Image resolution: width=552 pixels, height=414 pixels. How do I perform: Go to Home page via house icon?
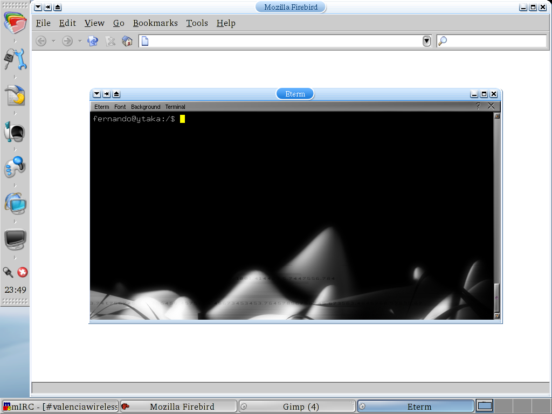pyautogui.click(x=127, y=41)
